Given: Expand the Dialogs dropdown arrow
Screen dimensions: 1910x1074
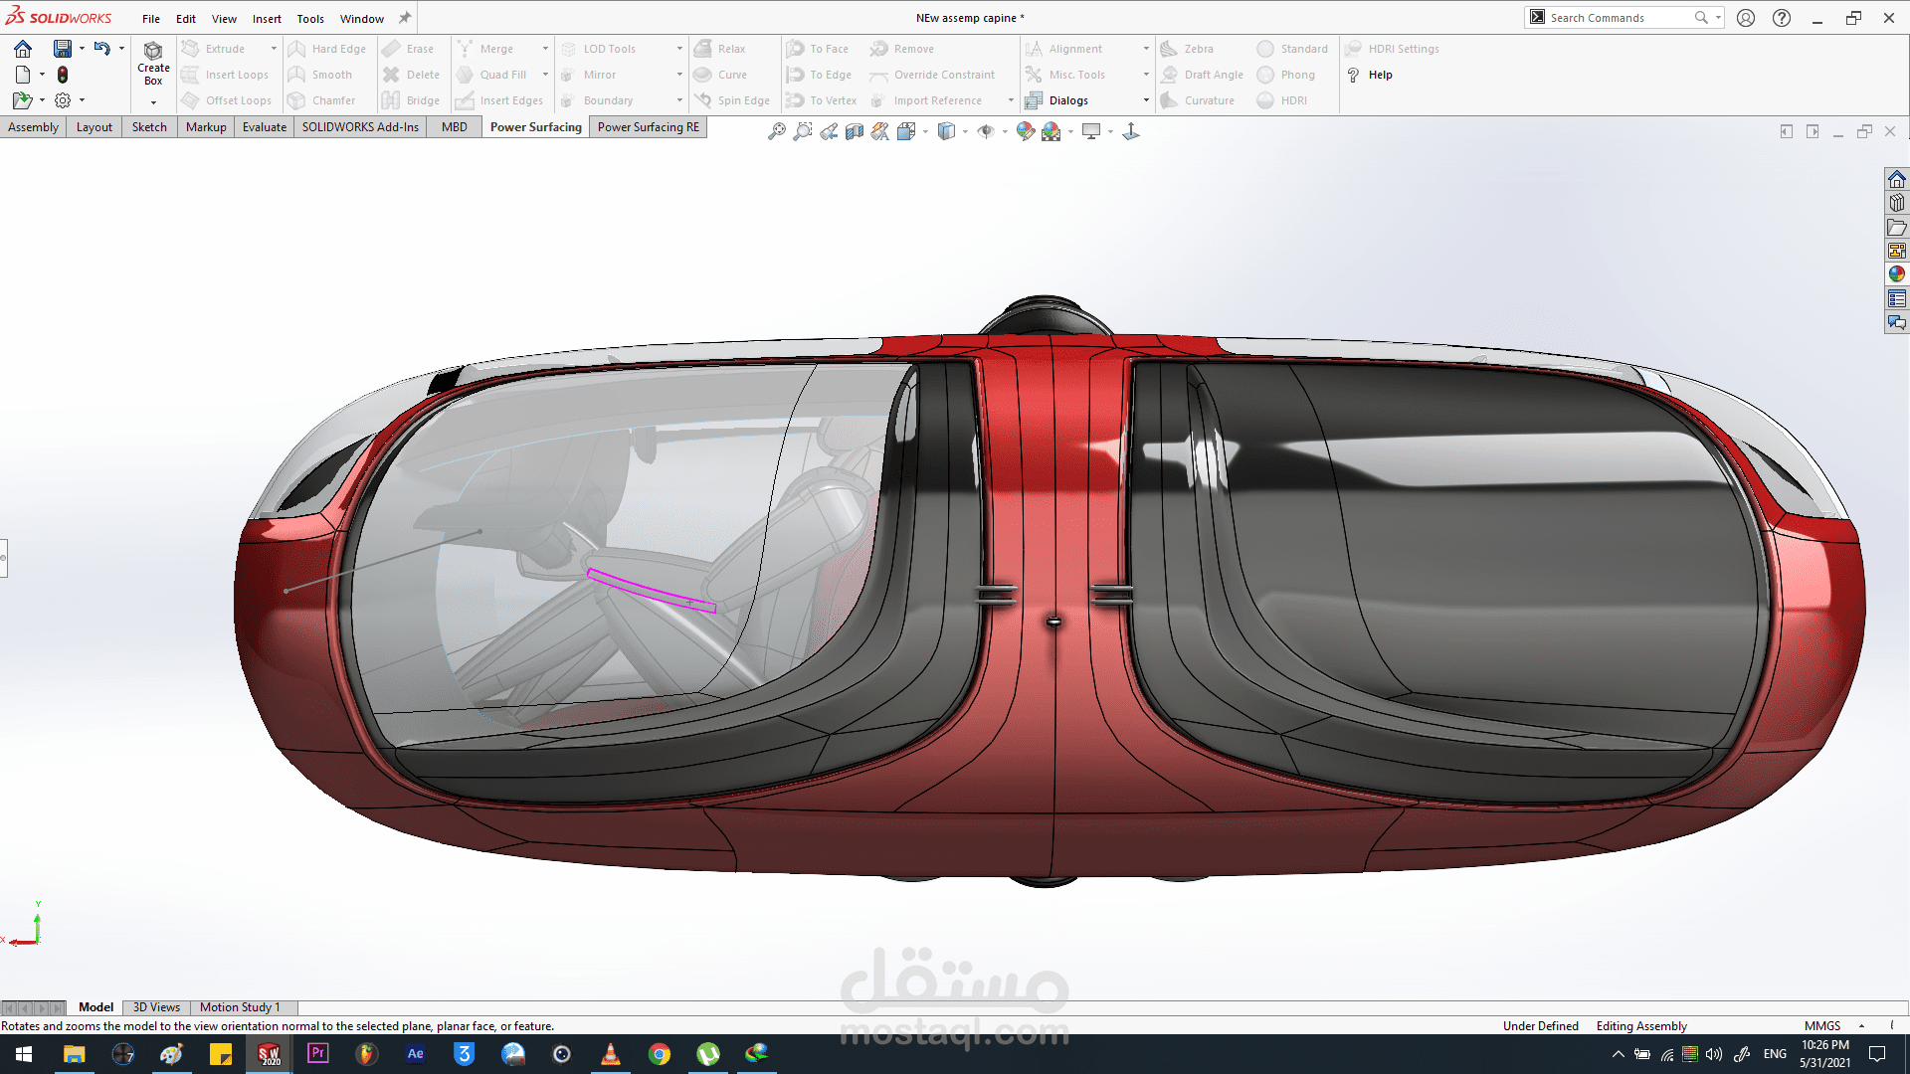Looking at the screenshot, I should [x=1145, y=100].
